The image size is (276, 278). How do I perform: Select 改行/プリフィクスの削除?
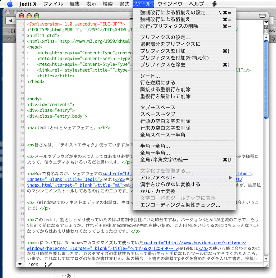tap(184, 26)
